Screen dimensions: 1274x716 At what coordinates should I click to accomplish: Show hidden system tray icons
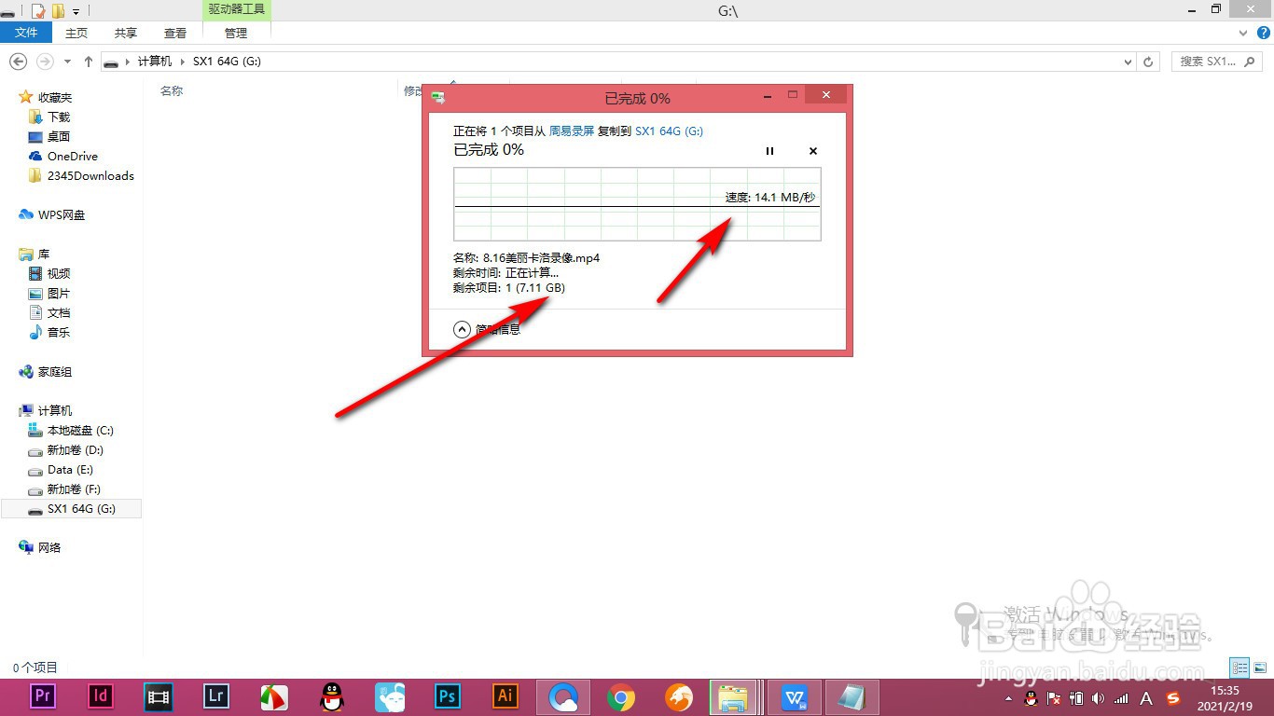1010,698
